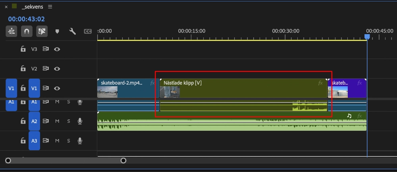
Task: Hide track V1 with the eye icon
Action: point(57,88)
